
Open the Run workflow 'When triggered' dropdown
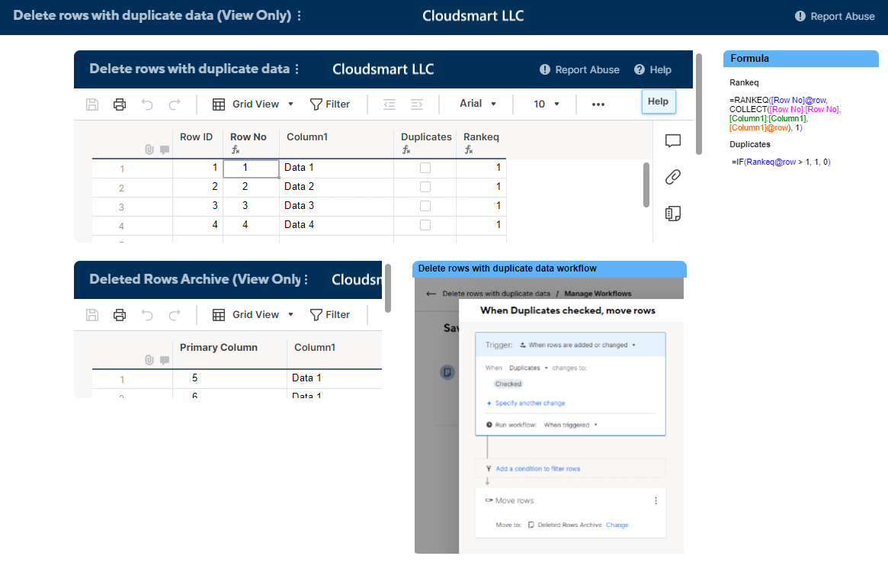point(570,425)
